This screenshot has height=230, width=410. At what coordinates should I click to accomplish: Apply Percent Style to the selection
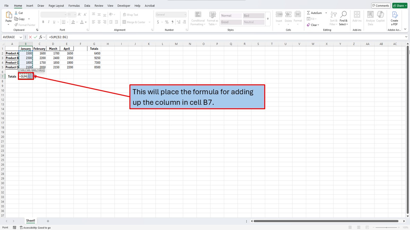167,22
